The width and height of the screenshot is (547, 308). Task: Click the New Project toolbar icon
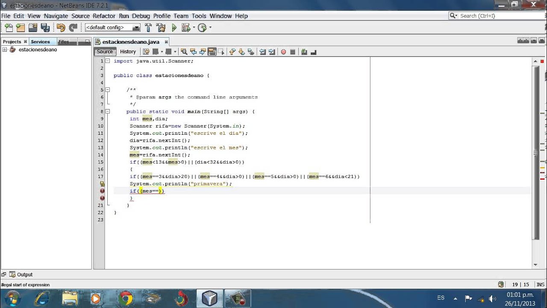pos(21,28)
